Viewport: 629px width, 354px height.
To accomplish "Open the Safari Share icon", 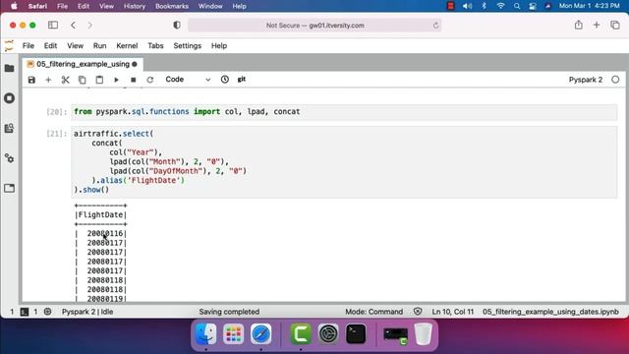I will [578, 25].
